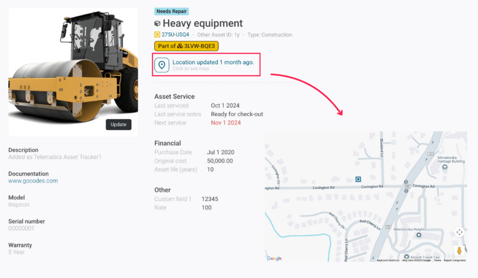Open the map Terms link
Viewport: 478px width, 278px height.
tap(437, 260)
